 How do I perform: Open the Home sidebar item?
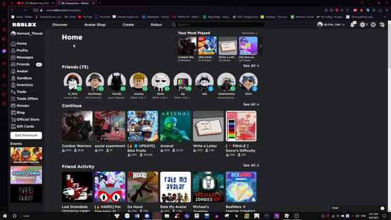pos(19,43)
